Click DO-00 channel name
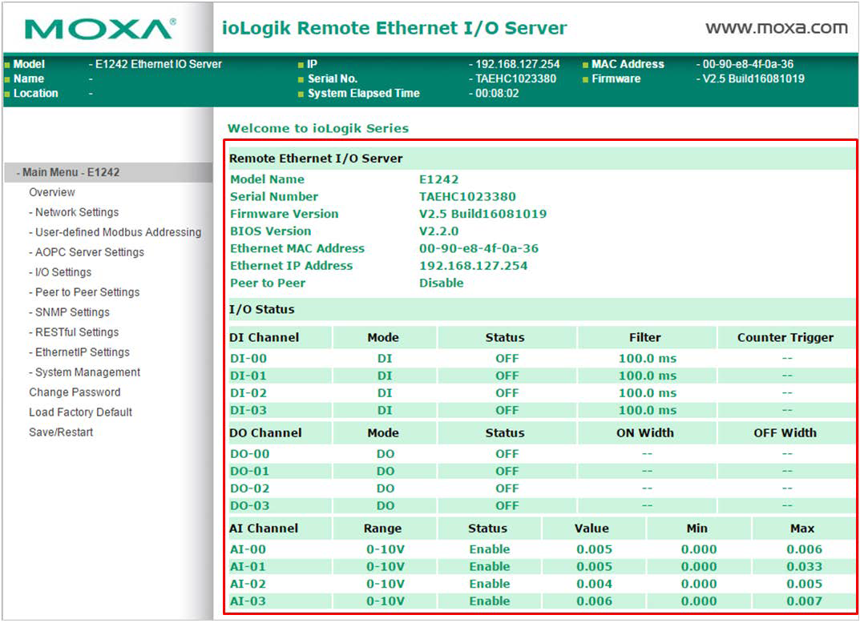The height and width of the screenshot is (623, 860). click(249, 454)
